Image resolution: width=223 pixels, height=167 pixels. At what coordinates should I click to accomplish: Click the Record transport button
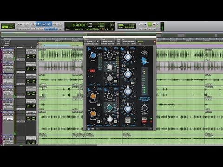tap(154, 24)
